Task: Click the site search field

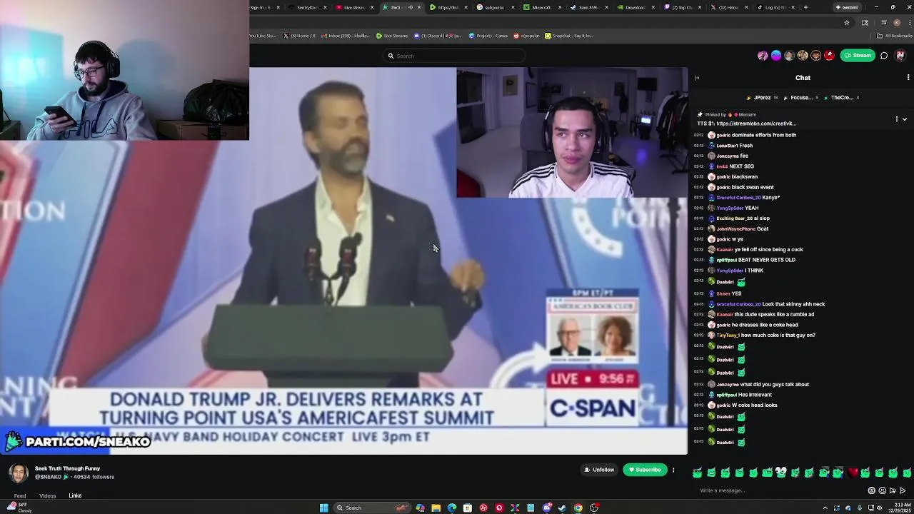Action: tap(456, 56)
